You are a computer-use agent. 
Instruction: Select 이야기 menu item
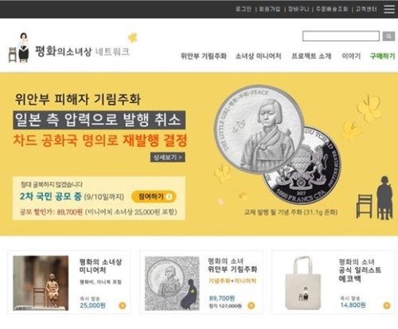click(x=351, y=56)
